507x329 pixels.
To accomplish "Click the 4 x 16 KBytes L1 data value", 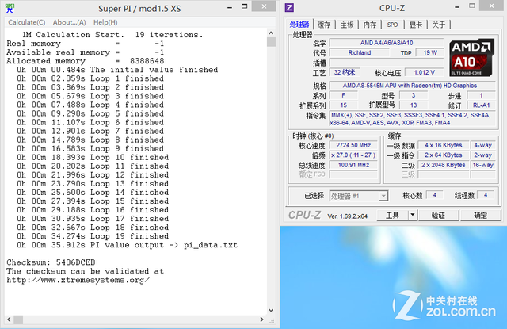I will pos(444,145).
